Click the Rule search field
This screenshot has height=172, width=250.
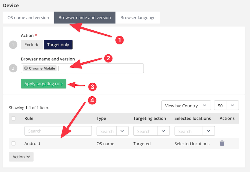[58, 131]
